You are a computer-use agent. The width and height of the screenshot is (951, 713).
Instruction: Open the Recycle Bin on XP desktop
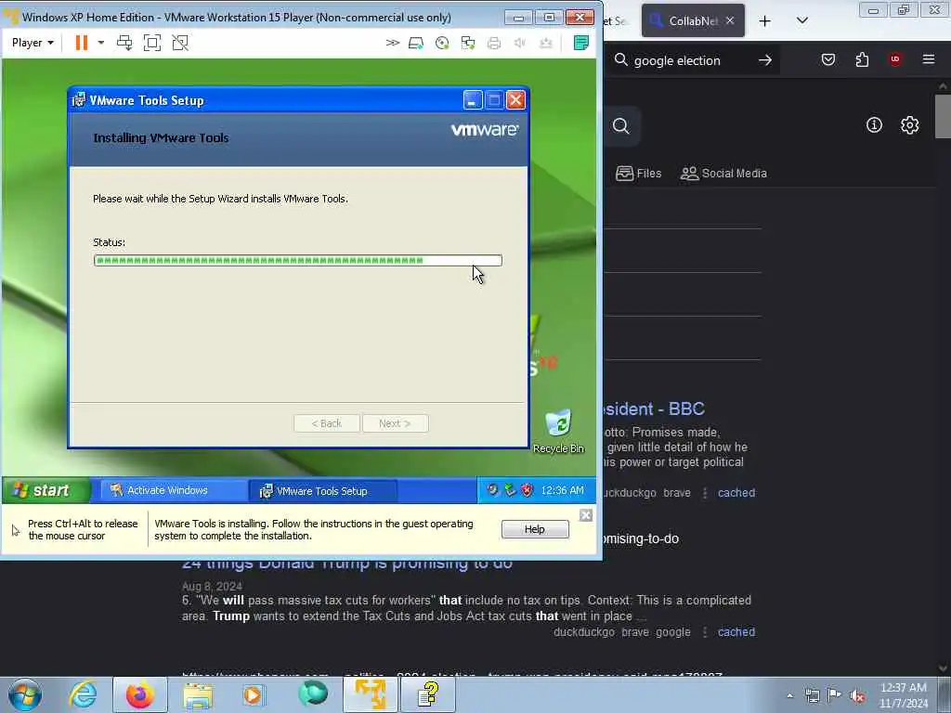[x=558, y=432]
